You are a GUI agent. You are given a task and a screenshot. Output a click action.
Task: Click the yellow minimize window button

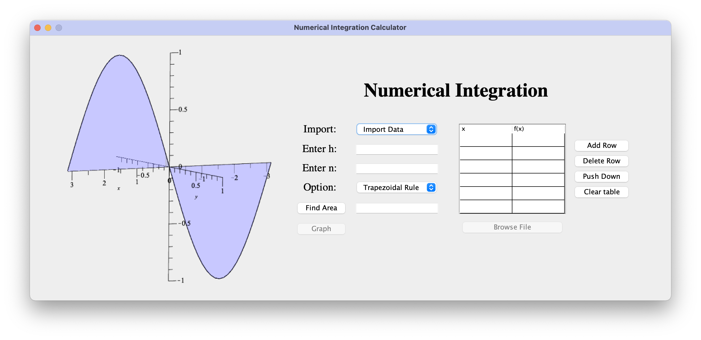click(48, 28)
